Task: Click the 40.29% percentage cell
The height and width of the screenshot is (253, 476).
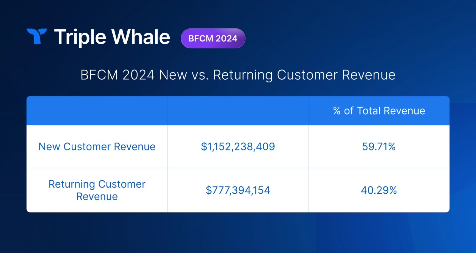Action: click(x=379, y=190)
